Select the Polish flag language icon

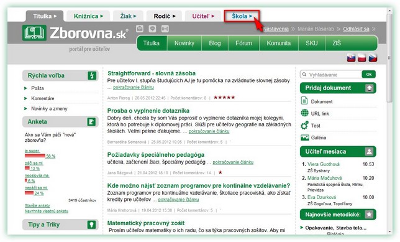pyautogui.click(x=362, y=58)
